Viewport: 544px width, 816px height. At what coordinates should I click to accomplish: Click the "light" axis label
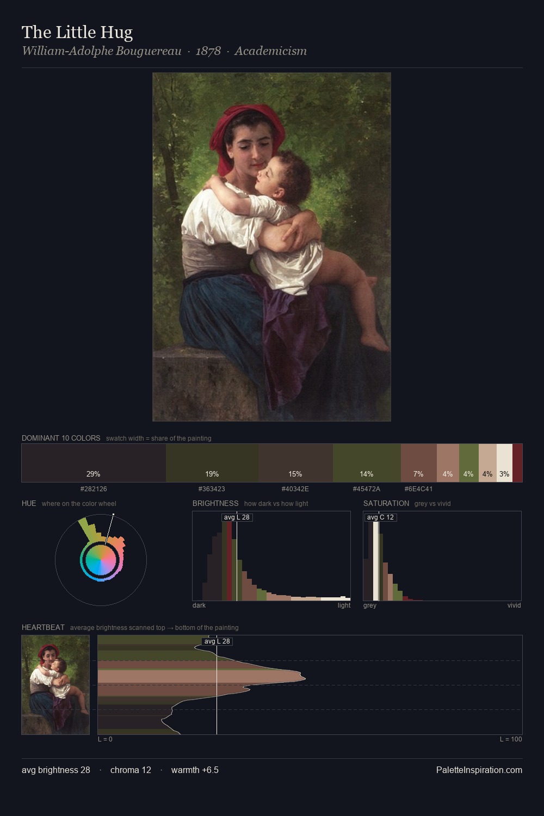coord(344,605)
